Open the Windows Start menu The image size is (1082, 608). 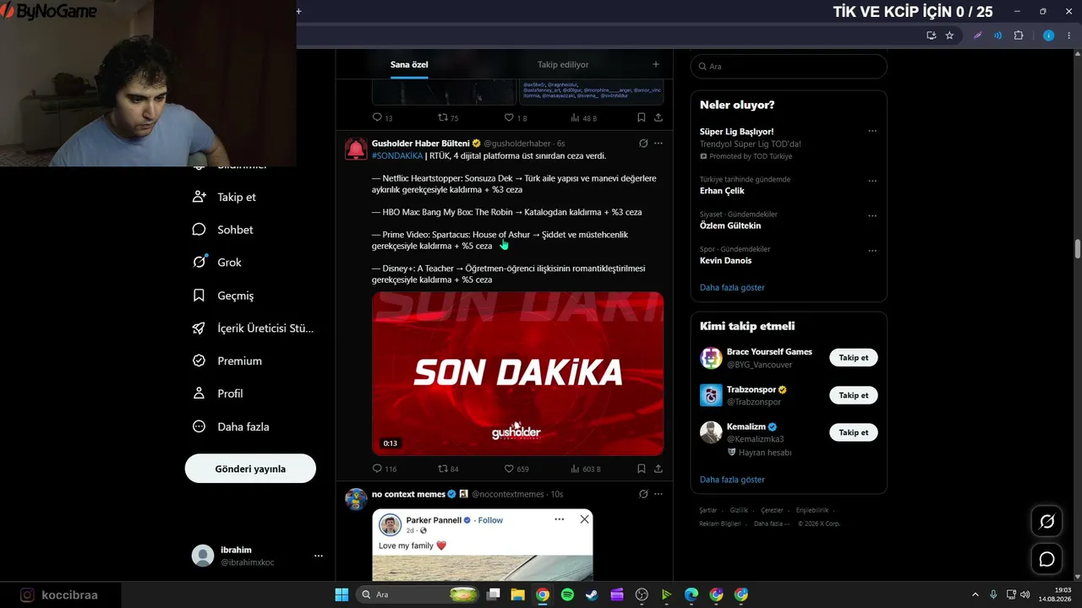pyautogui.click(x=342, y=594)
